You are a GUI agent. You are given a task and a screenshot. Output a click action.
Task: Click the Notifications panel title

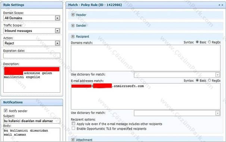(13, 102)
